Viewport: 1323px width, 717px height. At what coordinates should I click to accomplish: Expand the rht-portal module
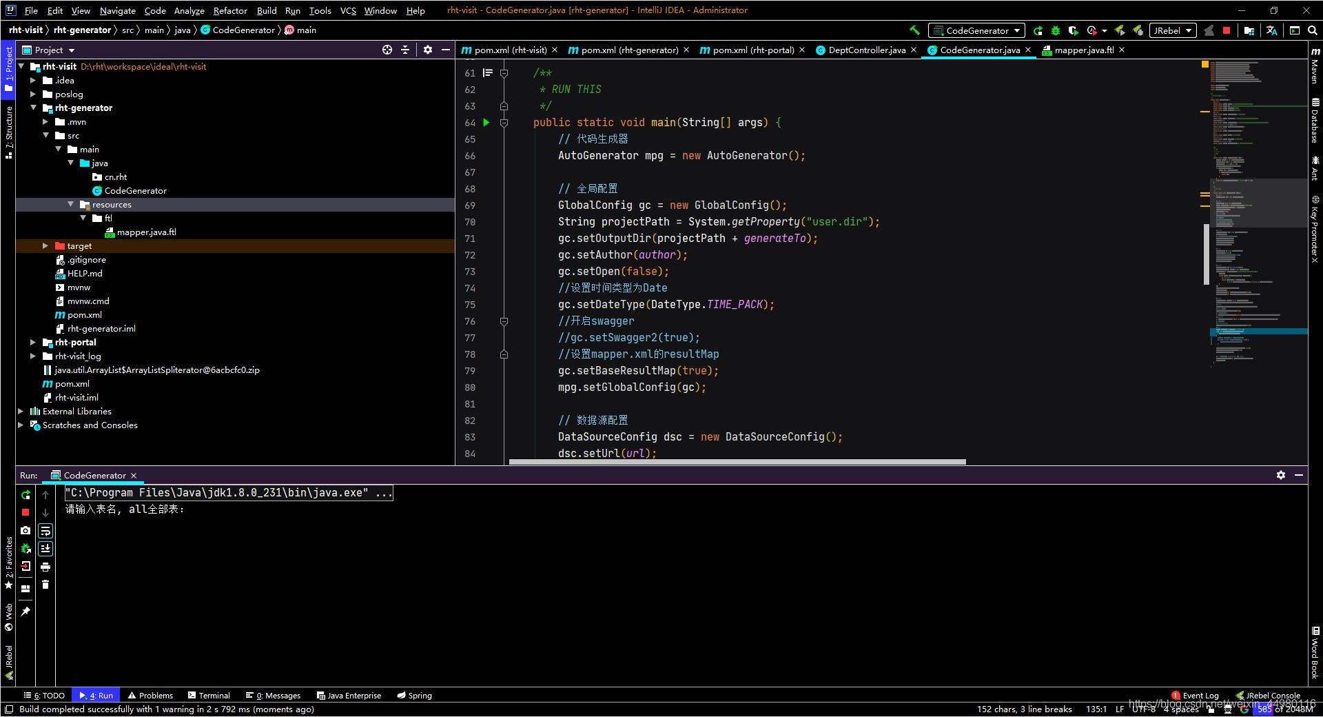point(33,342)
